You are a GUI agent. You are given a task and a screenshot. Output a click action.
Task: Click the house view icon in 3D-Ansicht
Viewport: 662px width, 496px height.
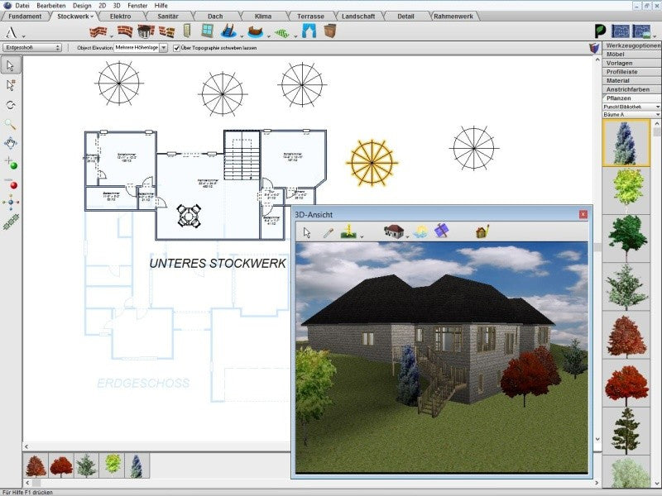tap(394, 231)
